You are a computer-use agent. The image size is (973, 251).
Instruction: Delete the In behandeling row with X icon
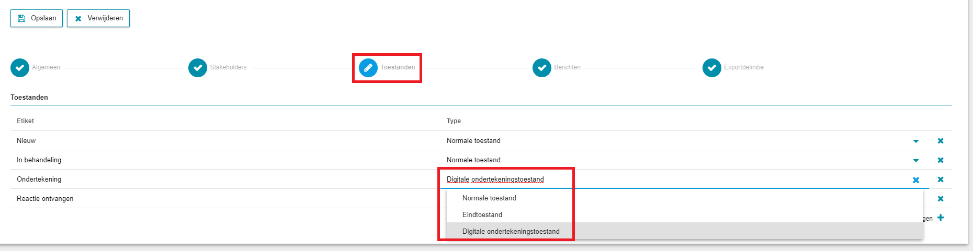coord(941,160)
